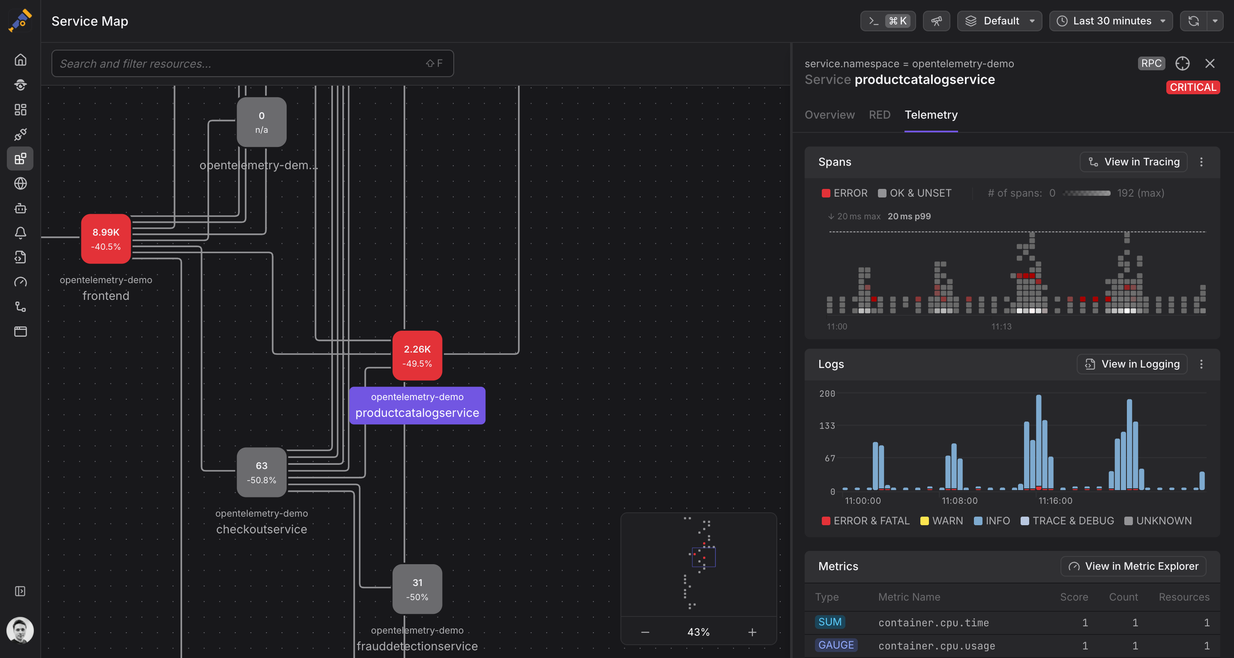Click View in Logging button

pos(1132,364)
